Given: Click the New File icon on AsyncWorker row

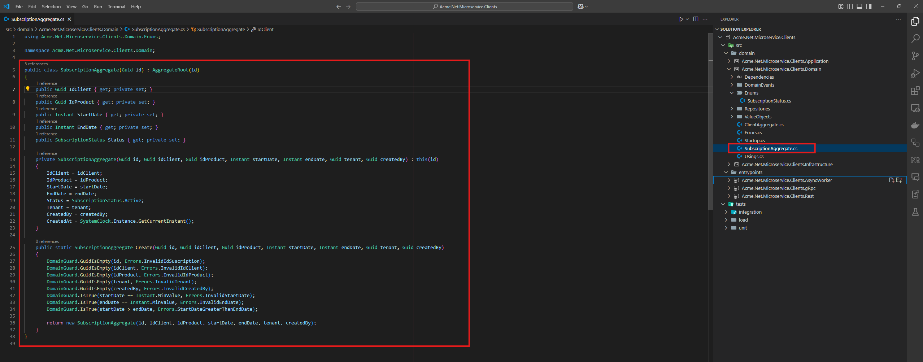Looking at the screenshot, I should [x=891, y=180].
